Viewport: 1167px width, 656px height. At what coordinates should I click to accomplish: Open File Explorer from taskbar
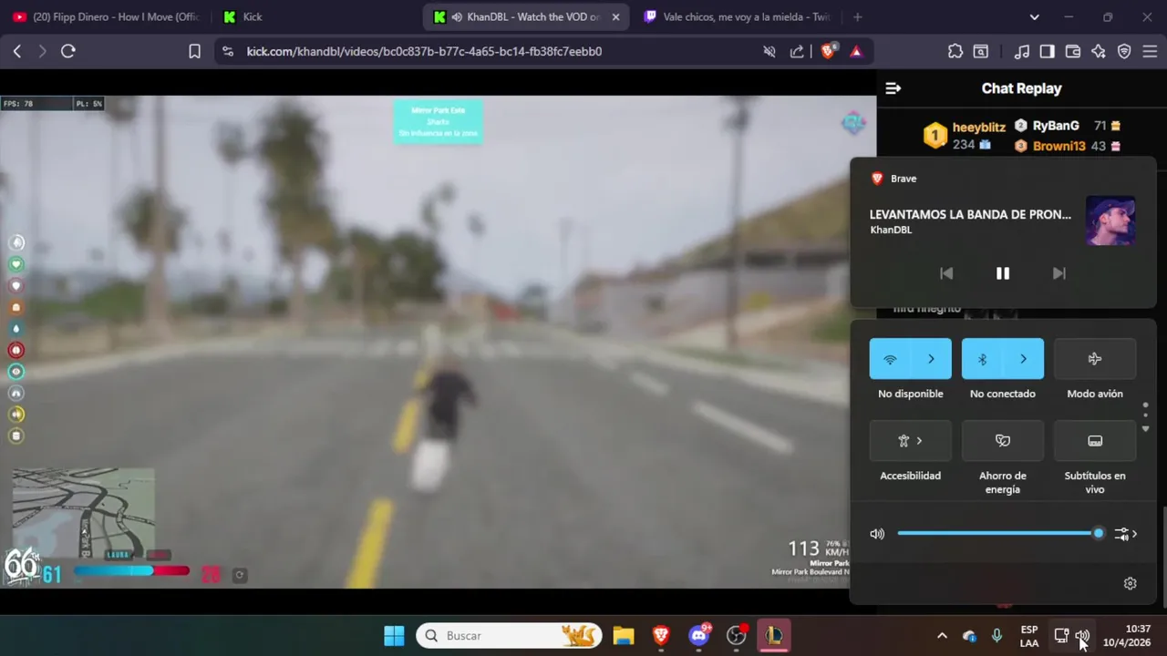click(623, 635)
